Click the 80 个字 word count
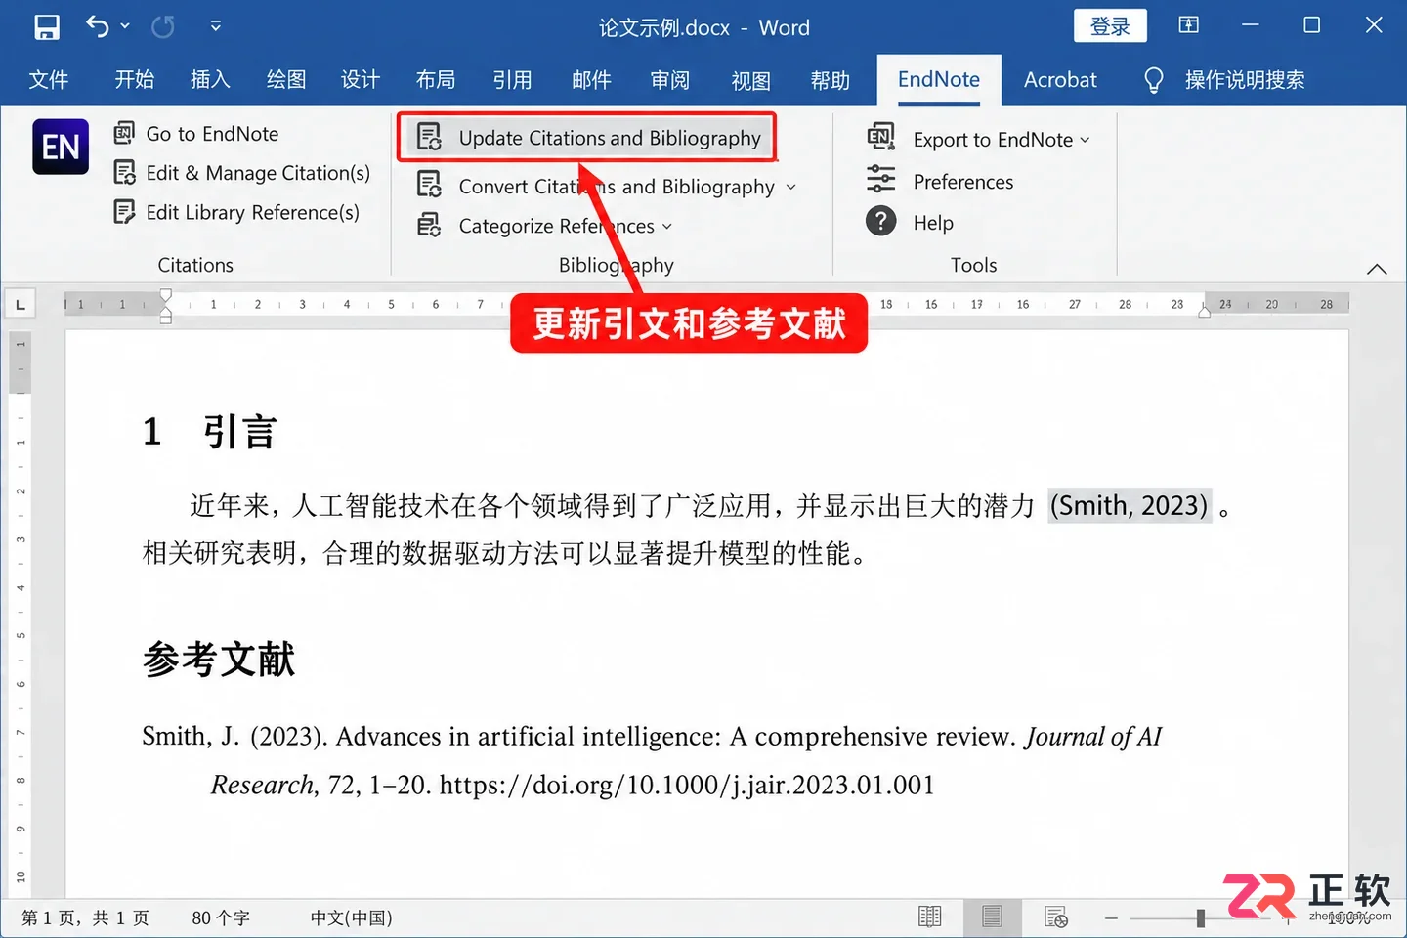Viewport: 1407px width, 938px height. coord(221,917)
